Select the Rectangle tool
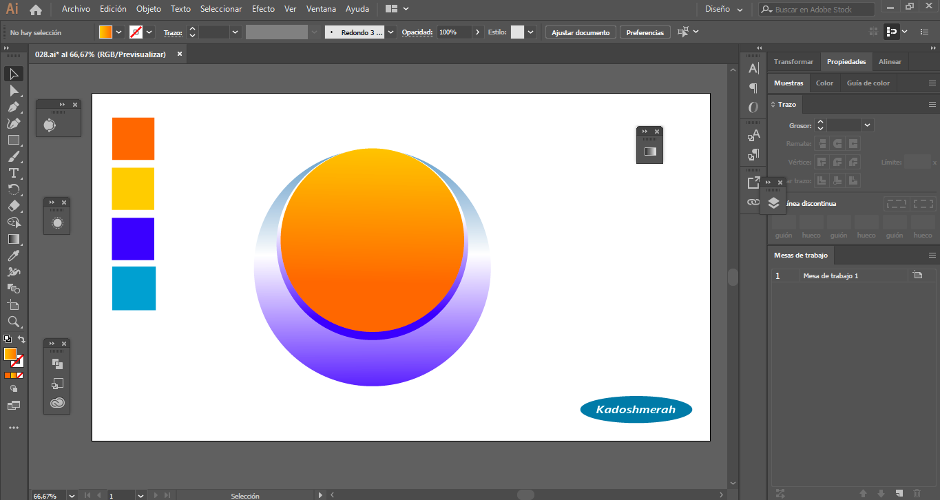The width and height of the screenshot is (940, 500). point(14,140)
